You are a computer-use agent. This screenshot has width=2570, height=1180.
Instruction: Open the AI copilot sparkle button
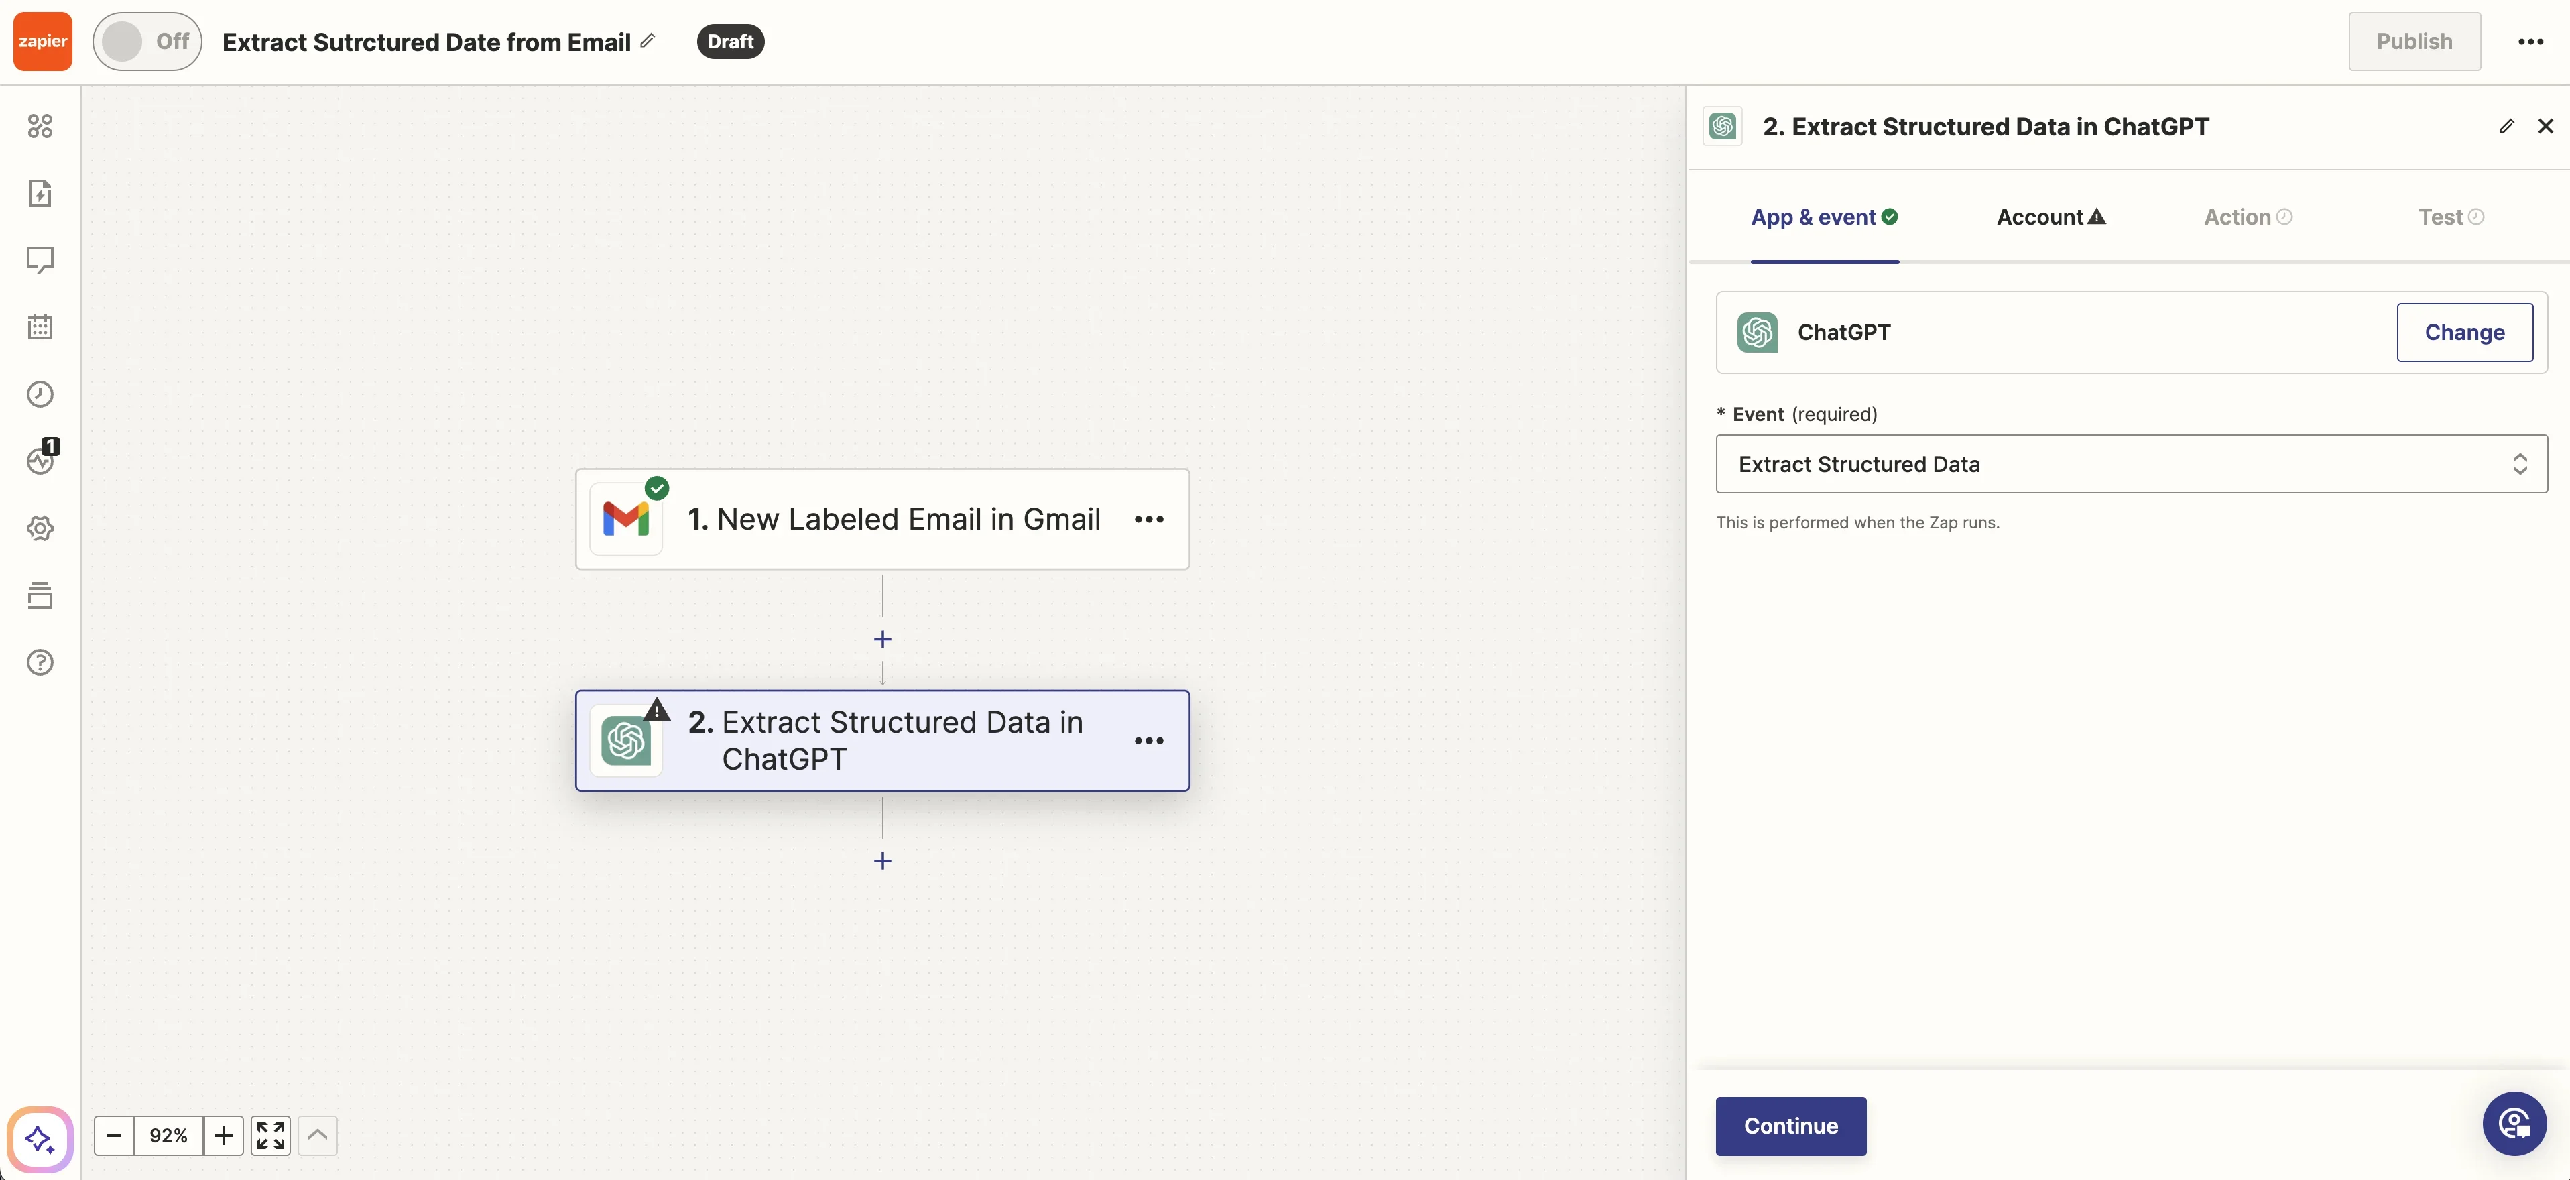pos(40,1139)
